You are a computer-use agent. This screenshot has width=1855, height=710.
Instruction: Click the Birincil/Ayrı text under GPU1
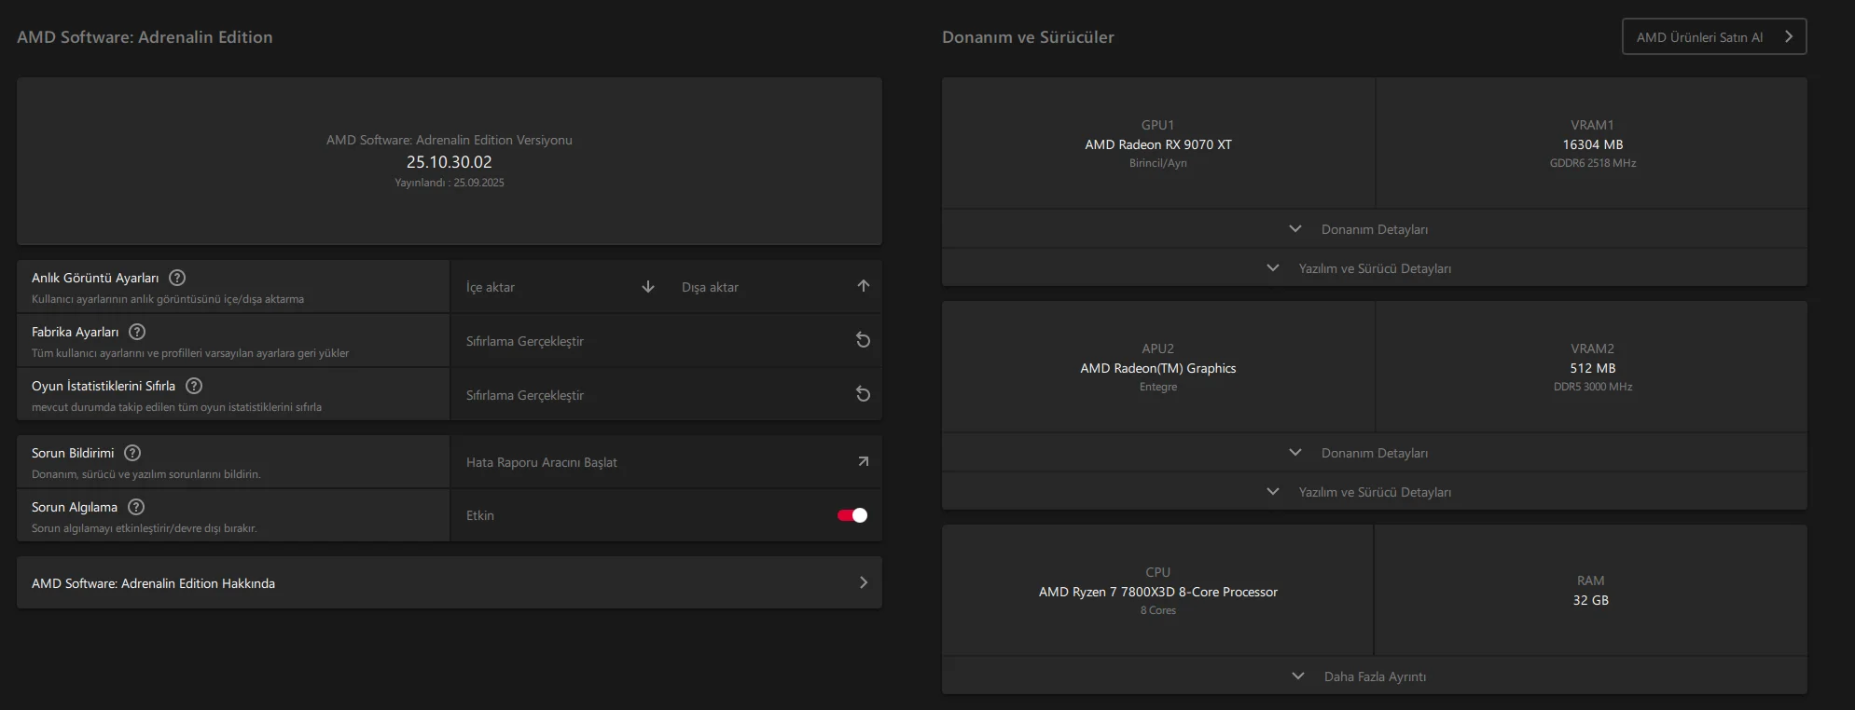(x=1158, y=163)
